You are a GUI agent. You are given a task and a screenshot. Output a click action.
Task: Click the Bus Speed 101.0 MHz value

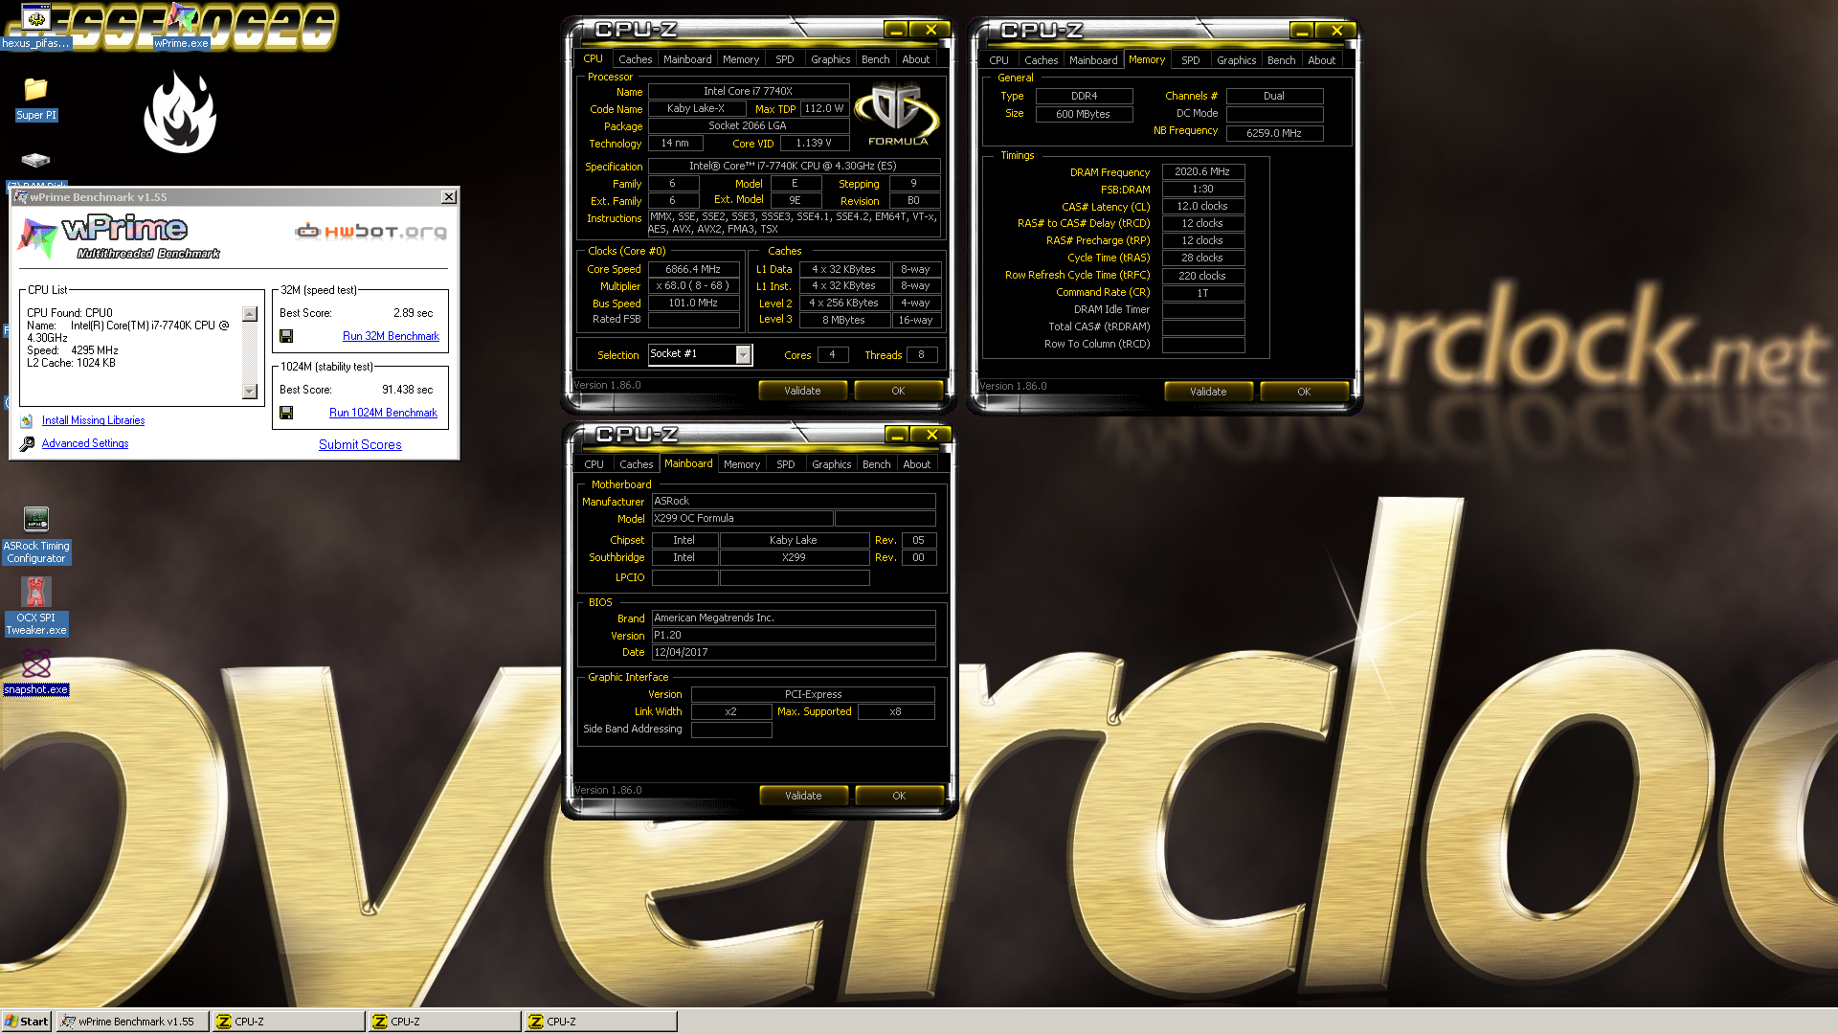tap(694, 303)
